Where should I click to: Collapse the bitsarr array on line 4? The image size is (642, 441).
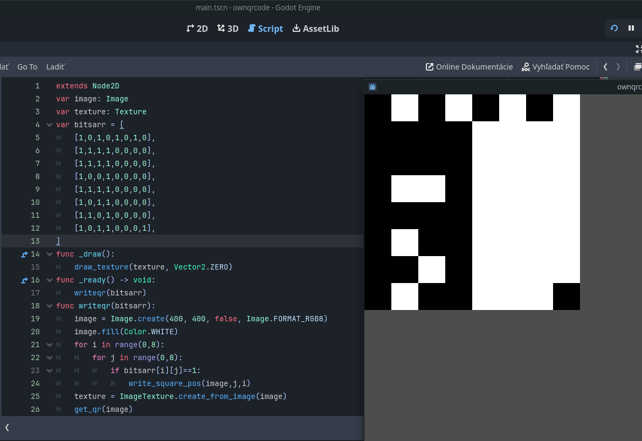pos(50,125)
